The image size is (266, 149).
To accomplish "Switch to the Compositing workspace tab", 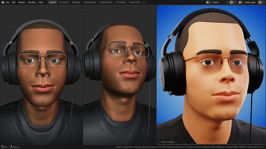I will (x=89, y=2).
